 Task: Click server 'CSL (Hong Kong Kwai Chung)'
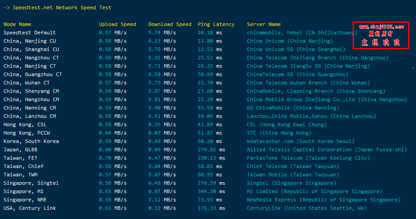287,124
